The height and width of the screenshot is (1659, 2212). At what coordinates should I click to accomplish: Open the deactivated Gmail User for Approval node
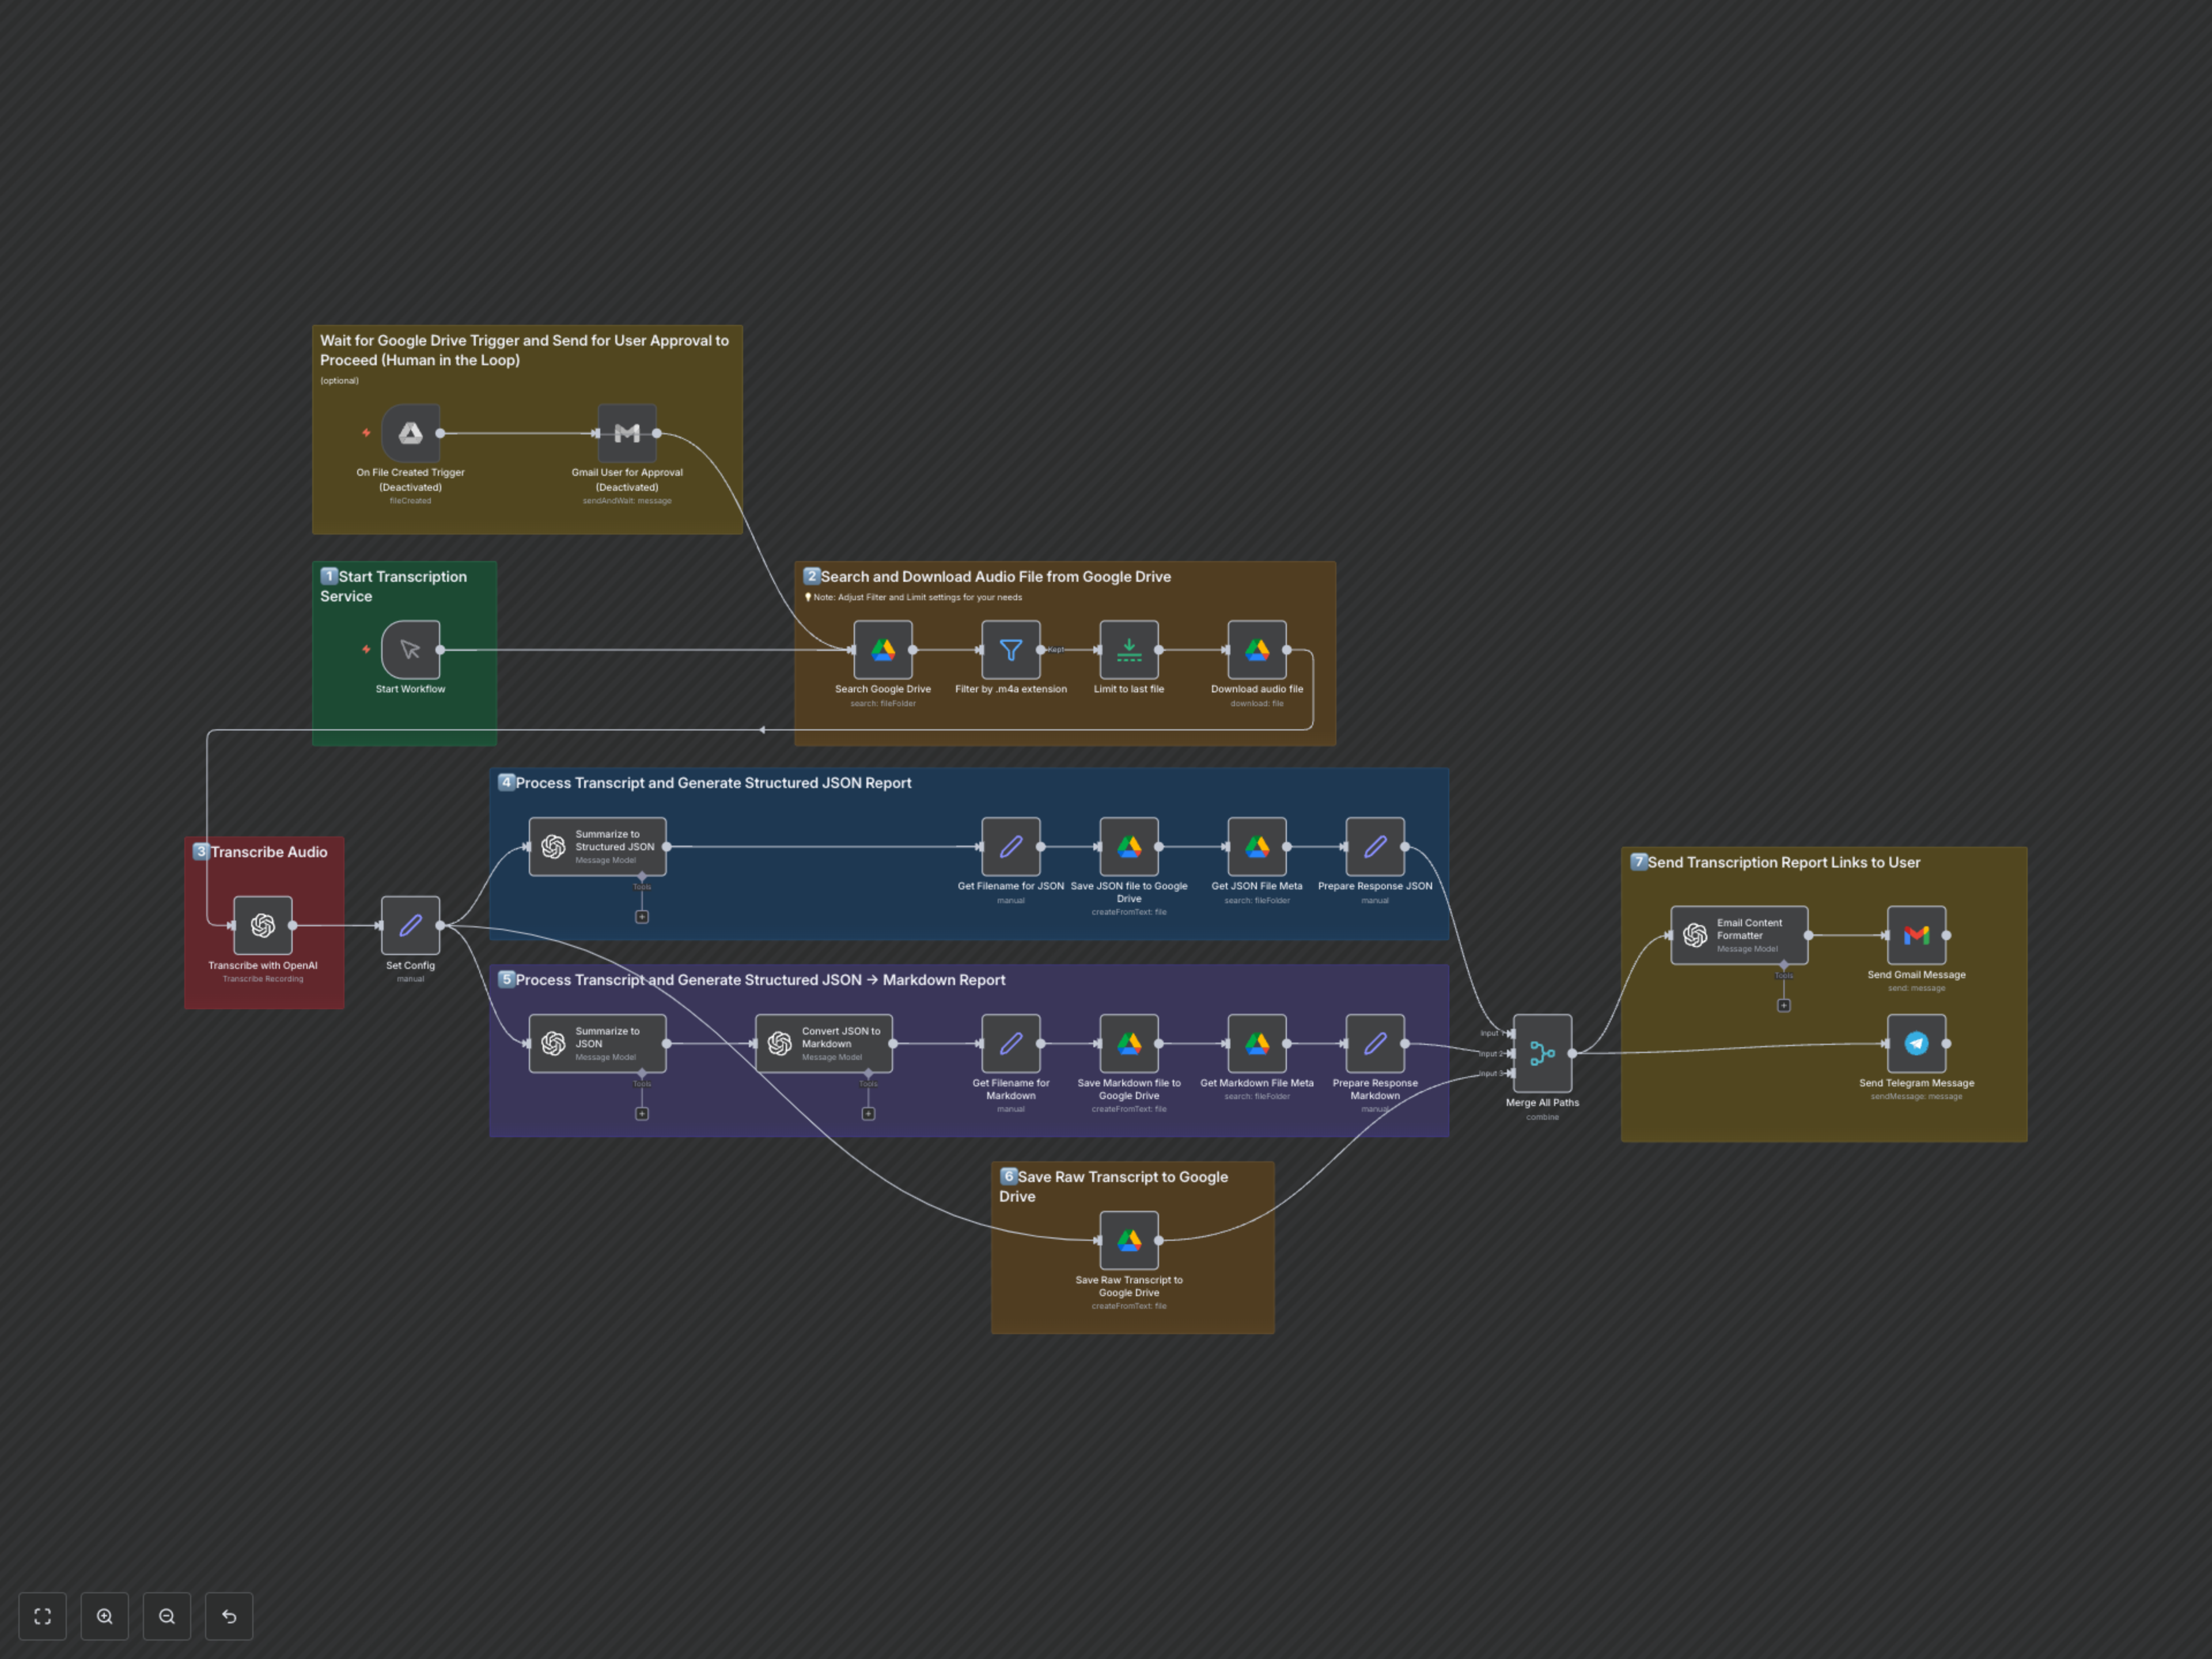[627, 434]
